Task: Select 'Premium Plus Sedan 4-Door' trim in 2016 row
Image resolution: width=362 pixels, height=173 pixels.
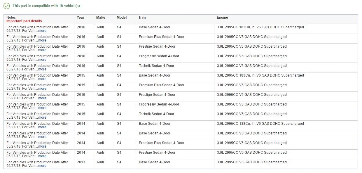Action: pyautogui.click(x=162, y=37)
